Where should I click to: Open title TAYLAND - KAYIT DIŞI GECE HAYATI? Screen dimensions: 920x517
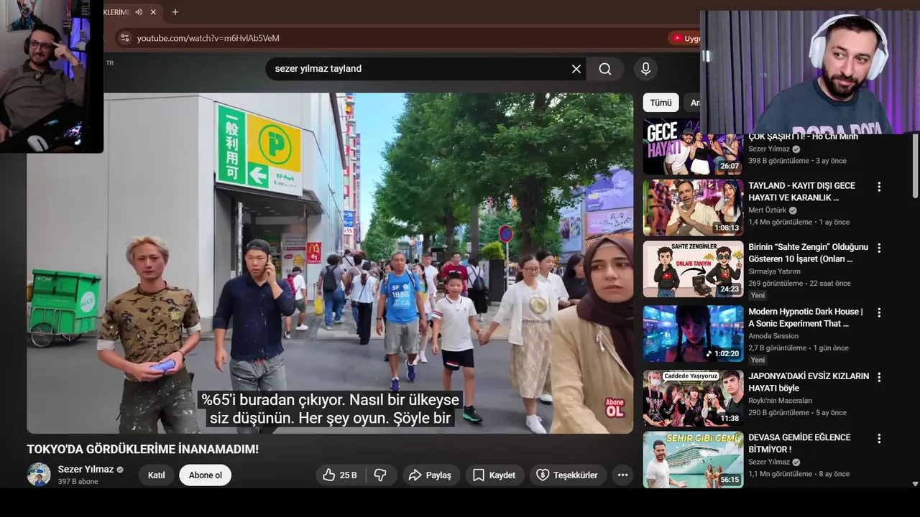(x=801, y=192)
